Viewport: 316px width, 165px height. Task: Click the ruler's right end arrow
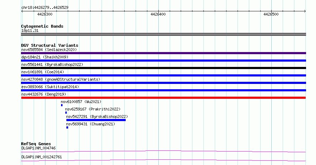[x=305, y=11]
